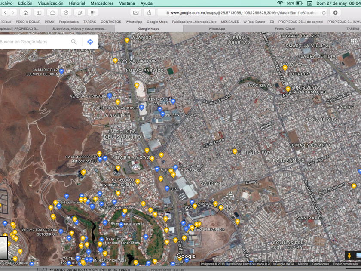The image size is (361, 271).
Task: Open the Historial menu
Action: pos(77,3)
